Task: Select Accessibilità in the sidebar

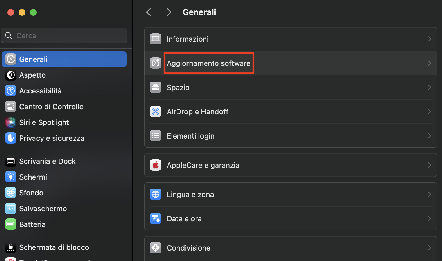Action: 64,91
